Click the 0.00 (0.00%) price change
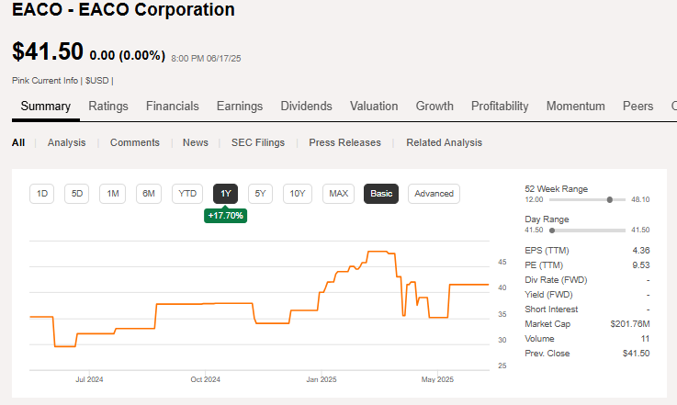This screenshot has height=405, width=677. click(x=128, y=55)
